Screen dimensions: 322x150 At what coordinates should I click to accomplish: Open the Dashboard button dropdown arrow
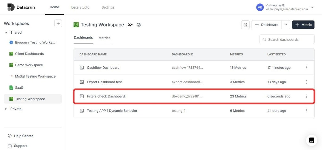pos(286,25)
